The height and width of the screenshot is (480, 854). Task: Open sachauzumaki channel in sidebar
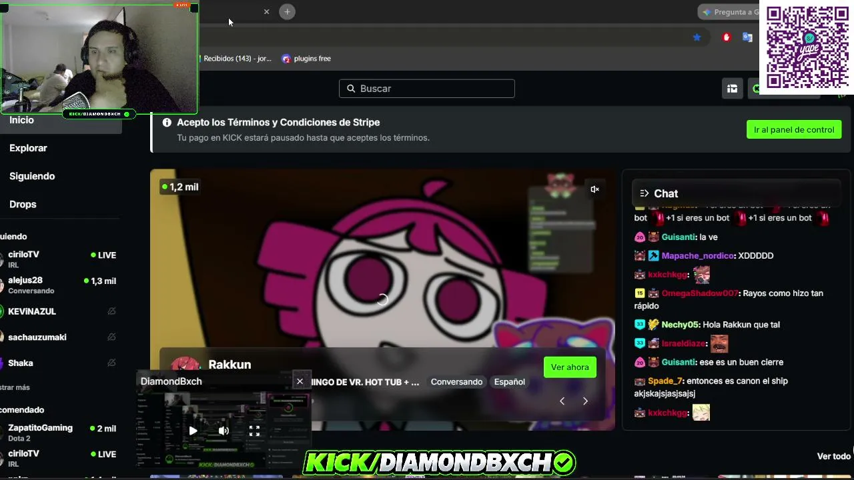point(60,337)
